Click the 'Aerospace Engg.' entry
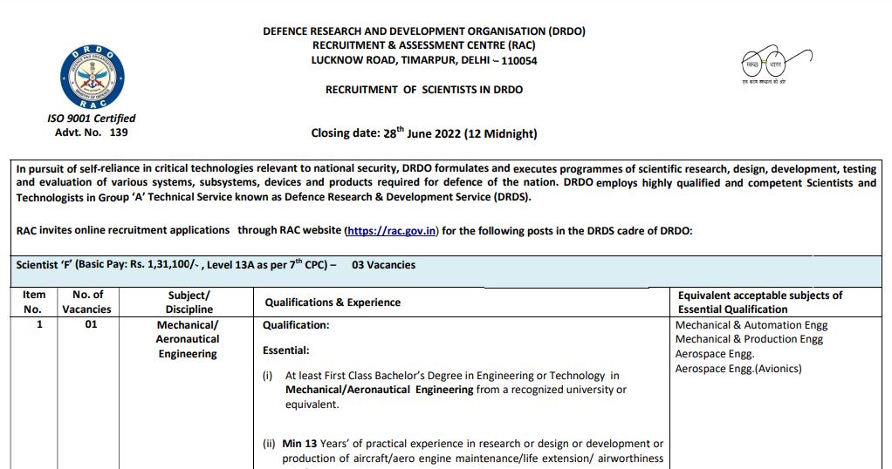This screenshot has height=469, width=892. click(715, 354)
